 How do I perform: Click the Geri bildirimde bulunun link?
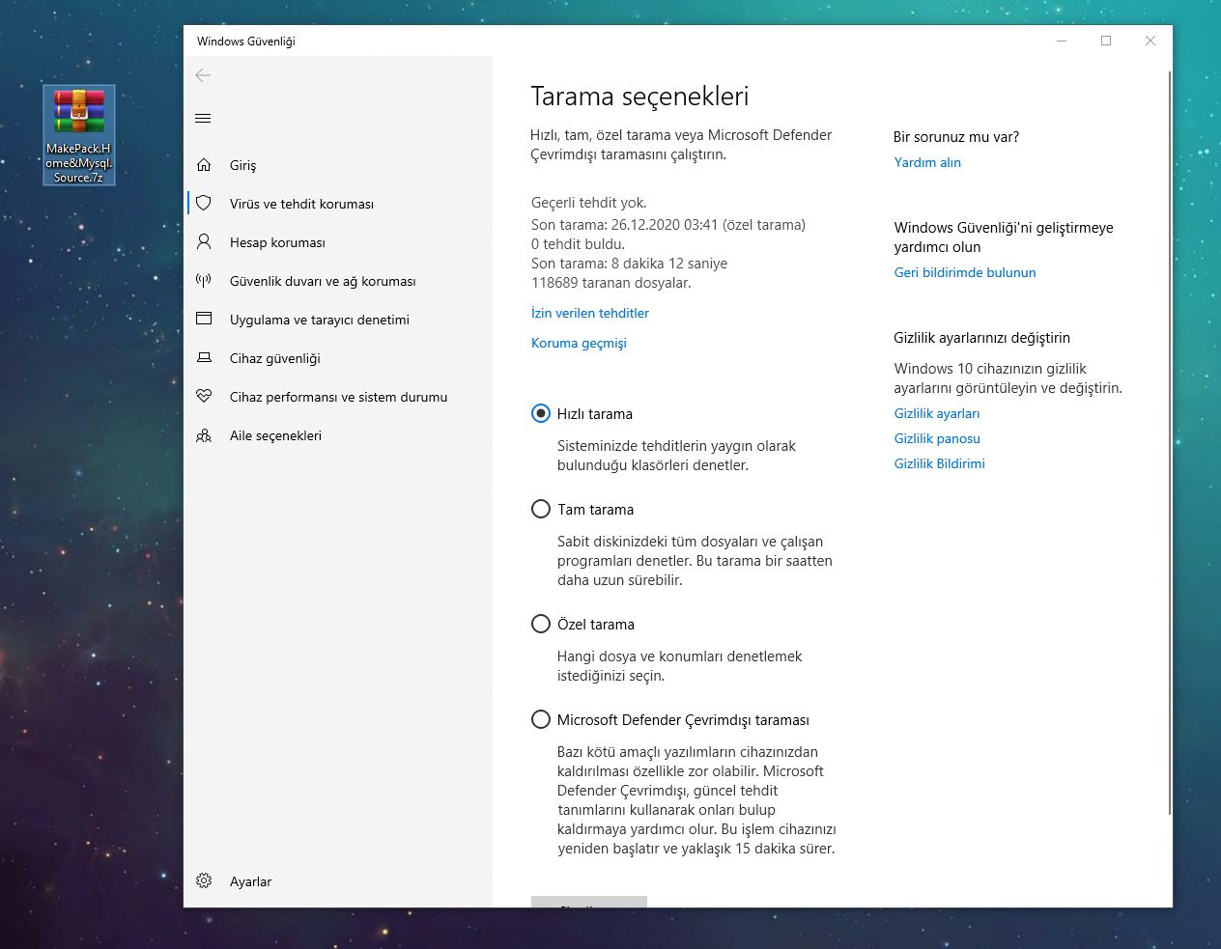click(x=965, y=272)
